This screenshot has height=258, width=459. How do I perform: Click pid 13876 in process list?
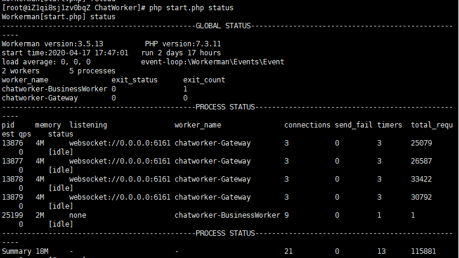tap(12, 143)
